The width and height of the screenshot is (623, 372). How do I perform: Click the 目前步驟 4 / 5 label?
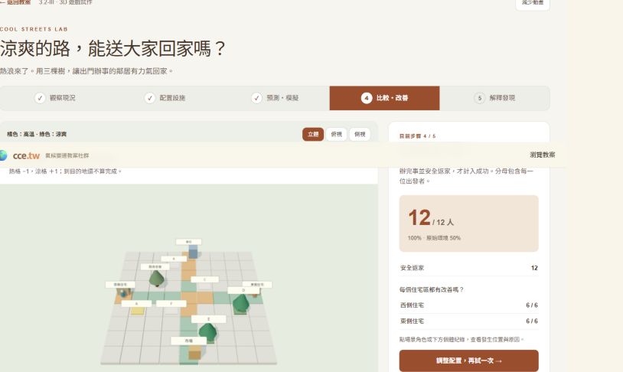tap(417, 136)
